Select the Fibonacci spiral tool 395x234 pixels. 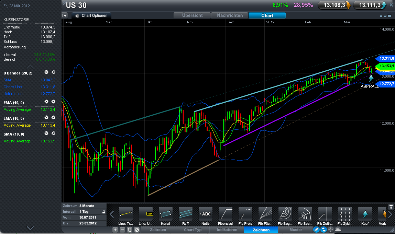coord(305,214)
